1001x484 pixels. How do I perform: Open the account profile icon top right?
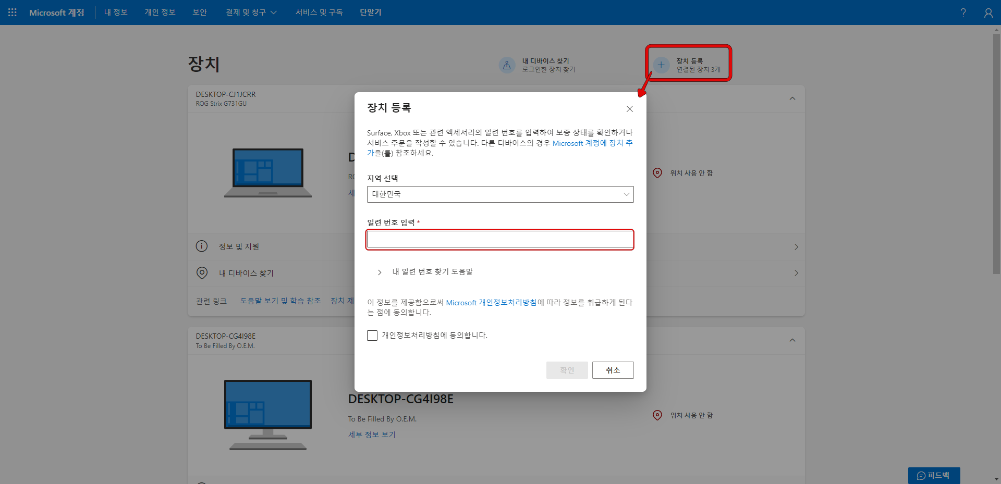988,12
